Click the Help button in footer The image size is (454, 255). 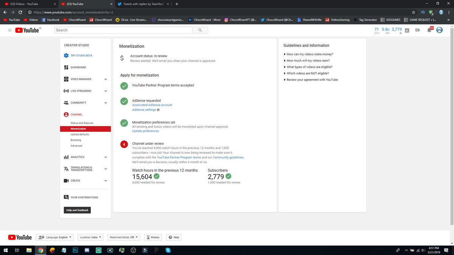174,237
